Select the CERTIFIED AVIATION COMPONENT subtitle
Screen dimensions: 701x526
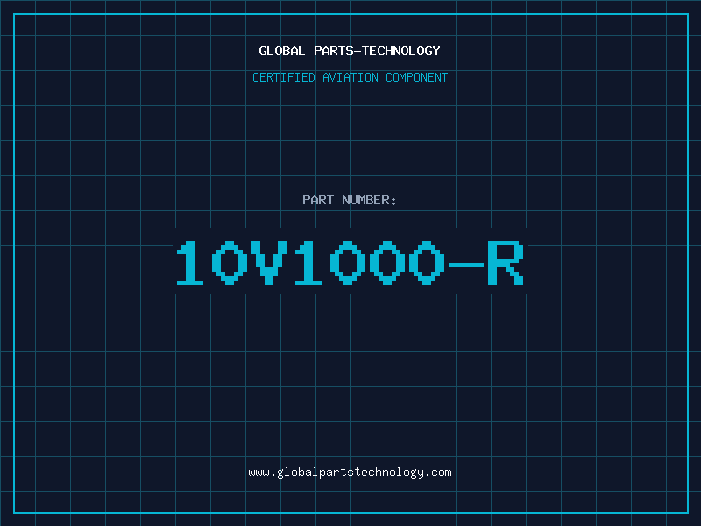pyautogui.click(x=350, y=77)
